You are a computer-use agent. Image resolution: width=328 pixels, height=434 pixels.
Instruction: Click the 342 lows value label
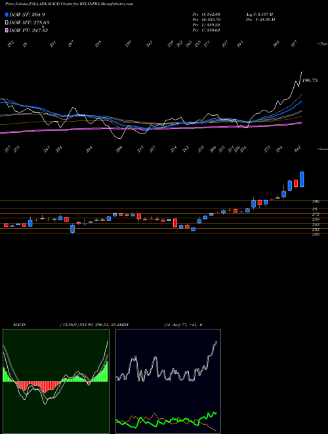[x=297, y=149]
